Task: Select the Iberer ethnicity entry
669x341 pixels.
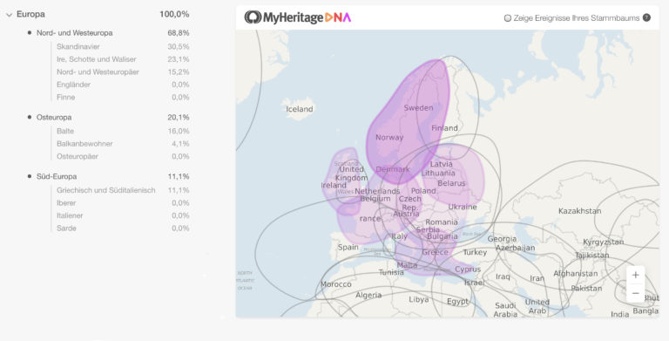Action: click(x=123, y=203)
